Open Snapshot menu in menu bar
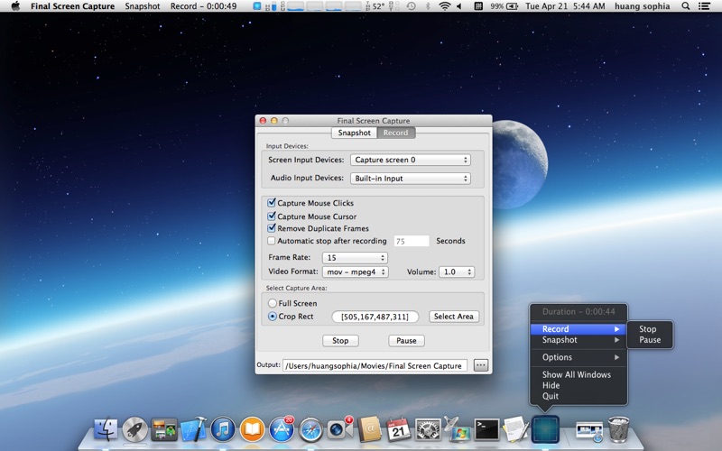Image resolution: width=722 pixels, height=451 pixels. tap(143, 6)
